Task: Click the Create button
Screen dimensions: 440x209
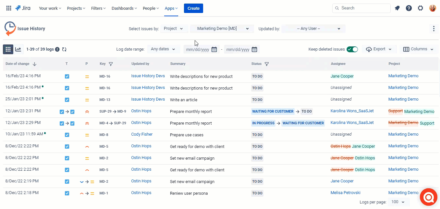Action: (193, 8)
